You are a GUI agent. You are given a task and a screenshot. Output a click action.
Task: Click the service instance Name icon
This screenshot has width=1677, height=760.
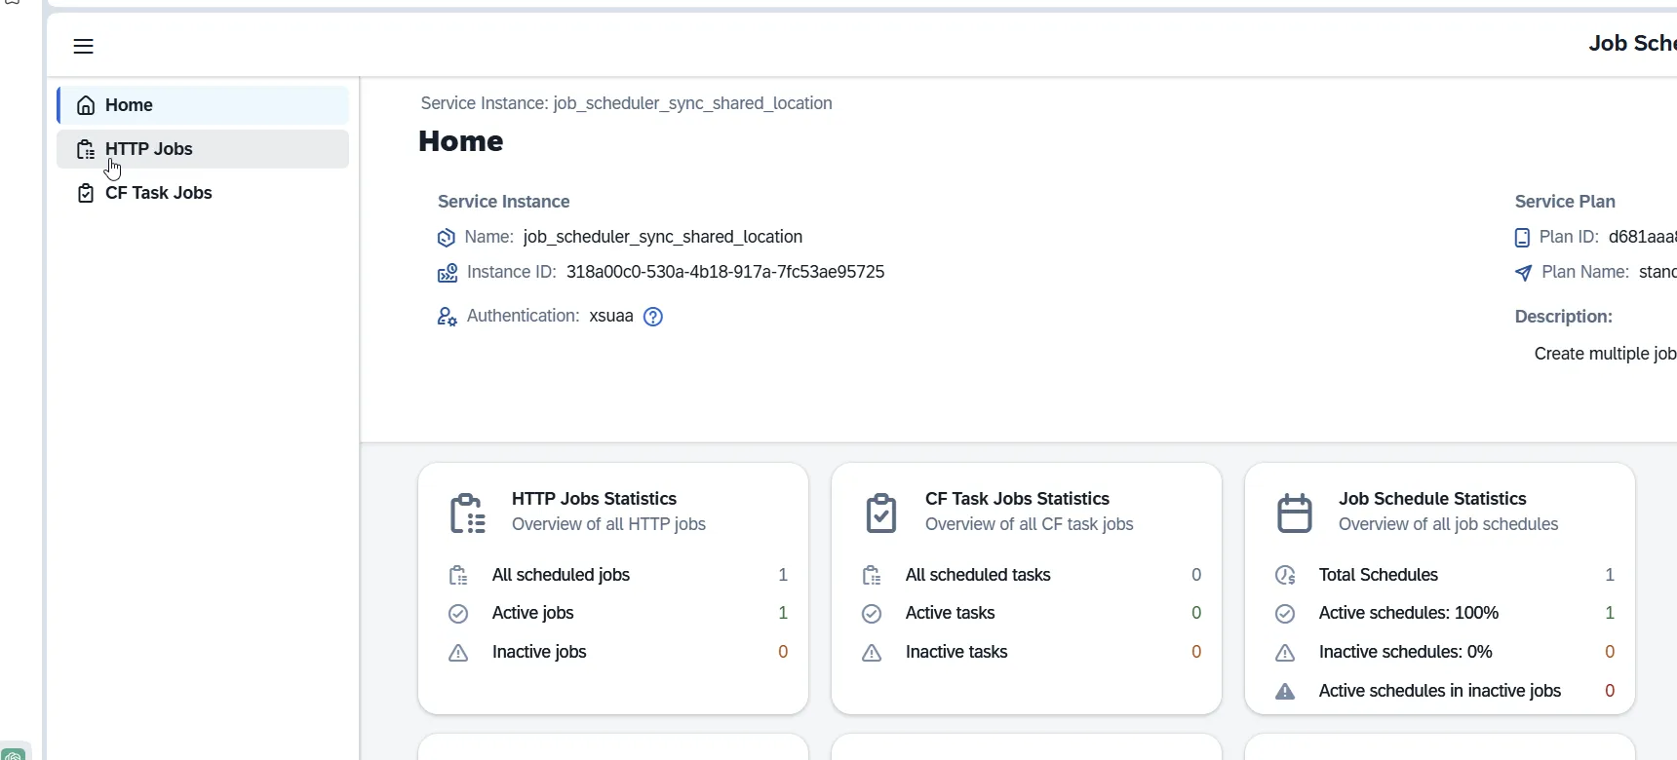tap(447, 238)
